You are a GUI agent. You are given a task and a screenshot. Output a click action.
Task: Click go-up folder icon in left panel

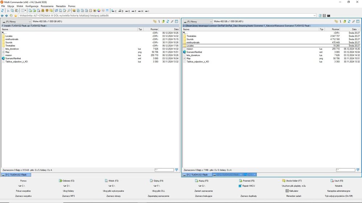coord(163,22)
